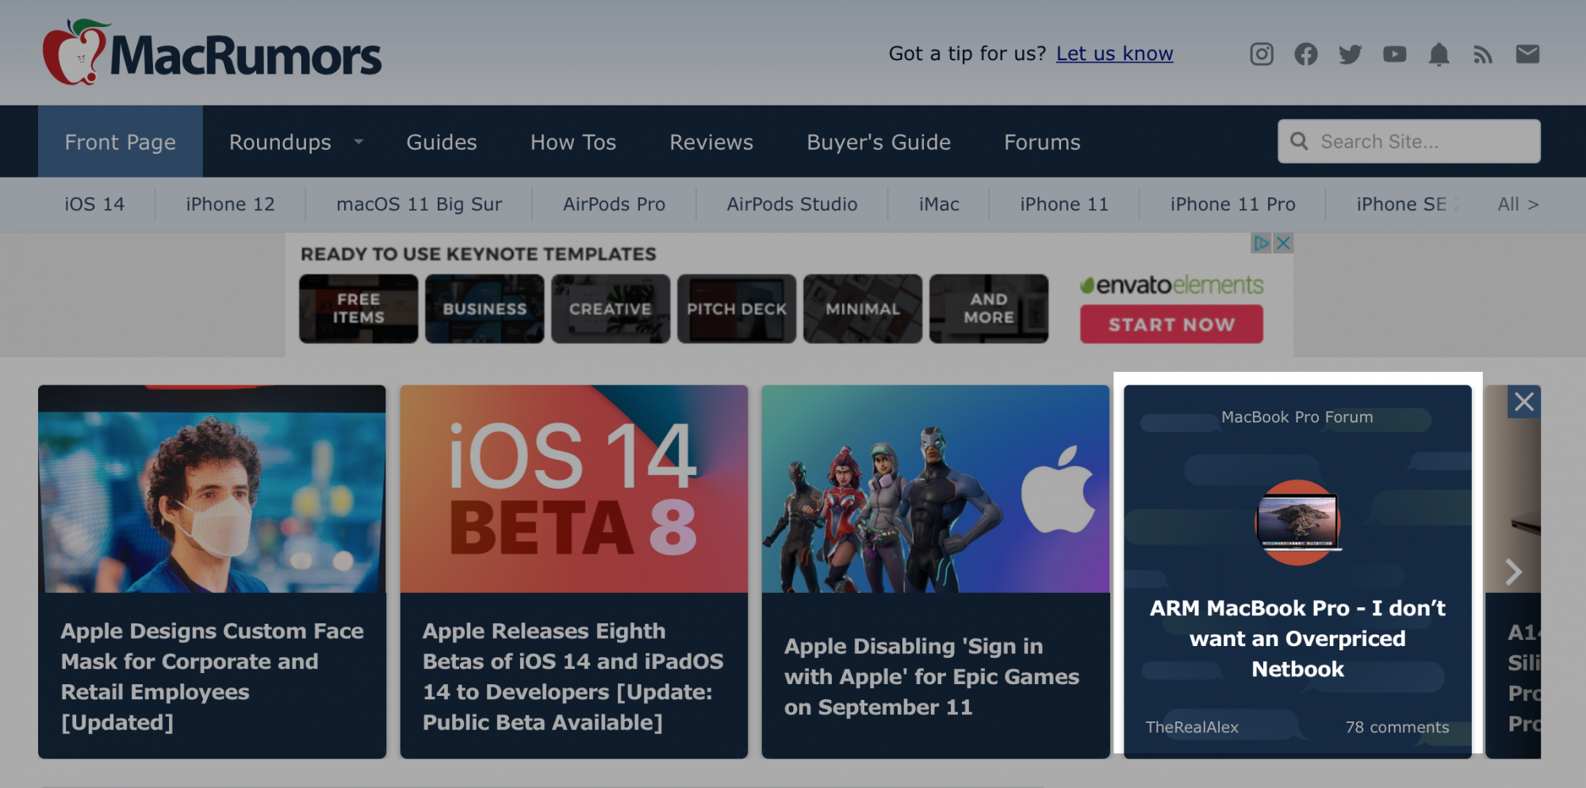The height and width of the screenshot is (788, 1586).
Task: Open the Fortnite Apple article image
Action: click(x=936, y=489)
